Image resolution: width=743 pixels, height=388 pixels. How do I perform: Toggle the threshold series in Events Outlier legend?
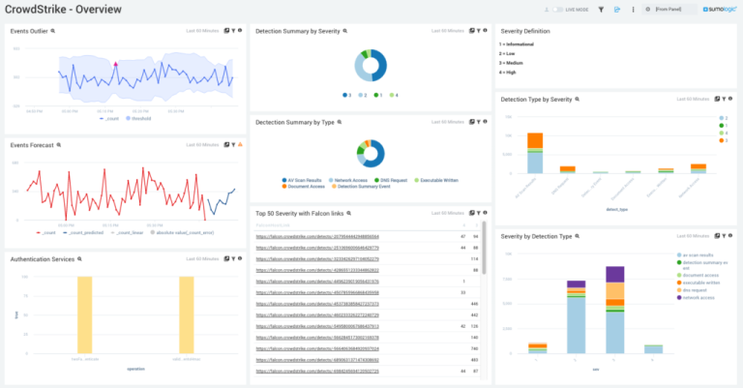pos(138,118)
